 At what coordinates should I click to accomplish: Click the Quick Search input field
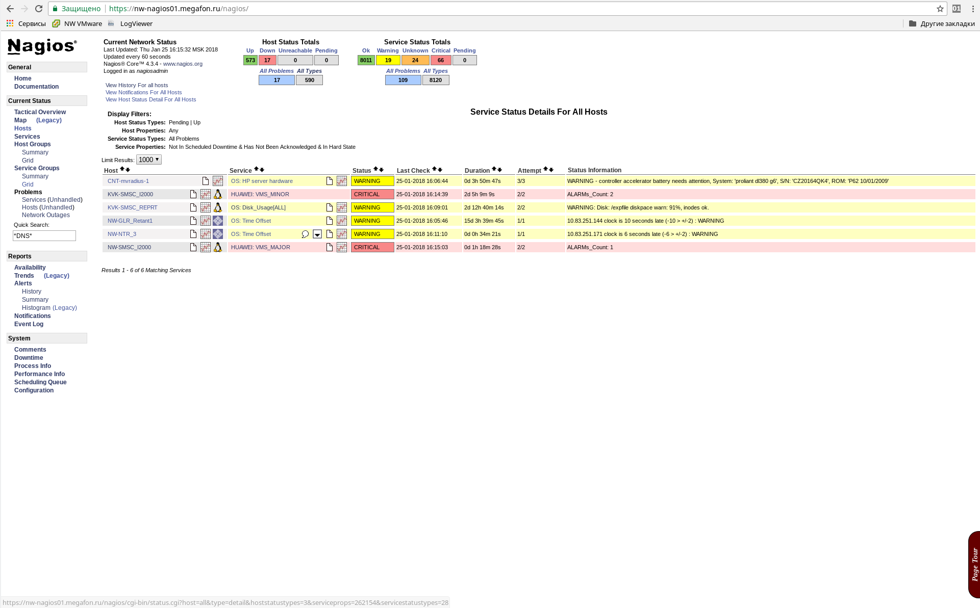pyautogui.click(x=44, y=235)
